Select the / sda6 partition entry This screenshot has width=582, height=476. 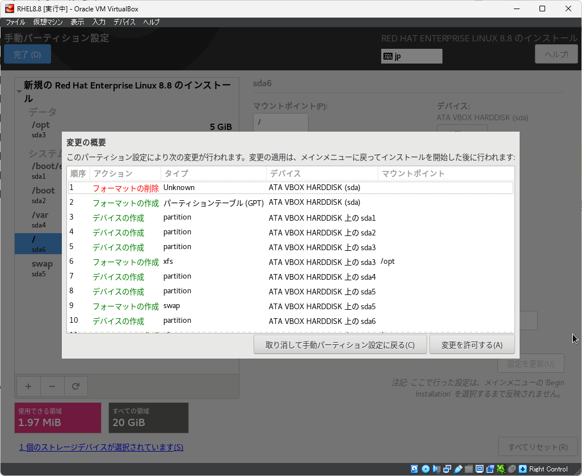coord(39,243)
